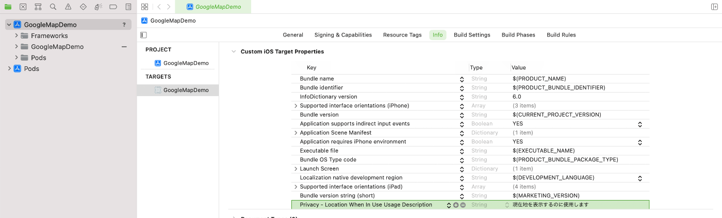Image resolution: width=722 pixels, height=218 pixels.
Task: Switch to Signing & Capabilities tab
Action: 343,35
